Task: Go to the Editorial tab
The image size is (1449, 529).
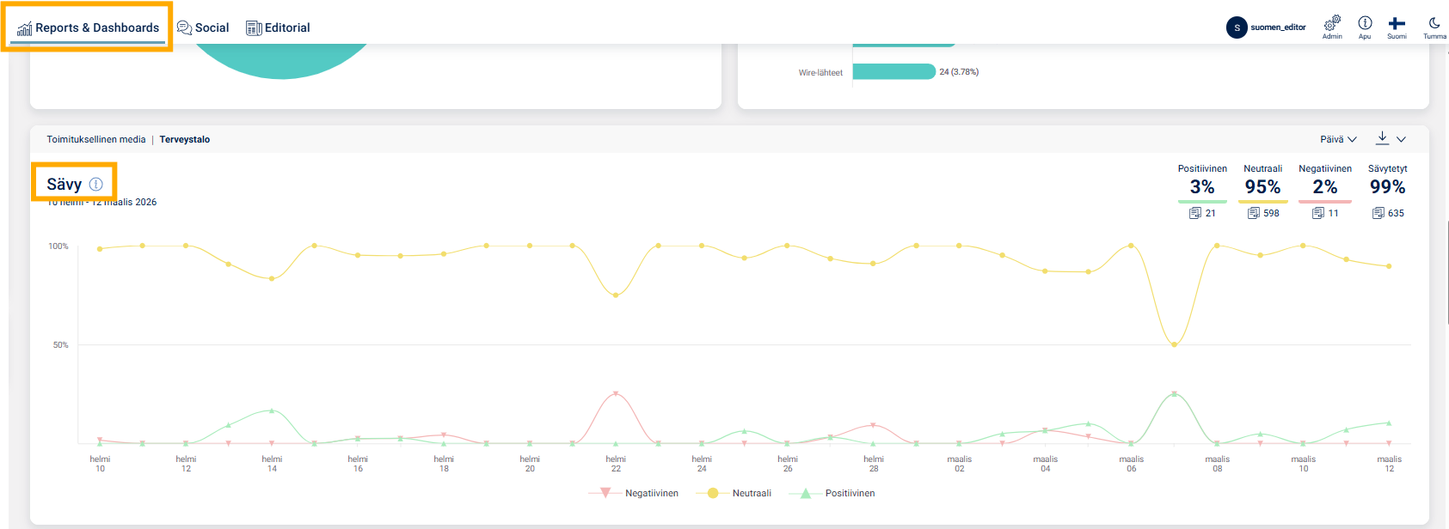Action: (278, 27)
